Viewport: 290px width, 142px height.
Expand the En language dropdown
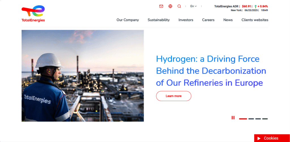pos(193,6)
